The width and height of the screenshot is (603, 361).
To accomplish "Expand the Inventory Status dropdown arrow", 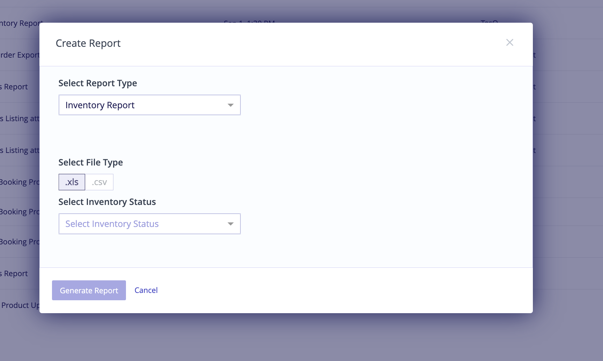I will click(x=230, y=224).
